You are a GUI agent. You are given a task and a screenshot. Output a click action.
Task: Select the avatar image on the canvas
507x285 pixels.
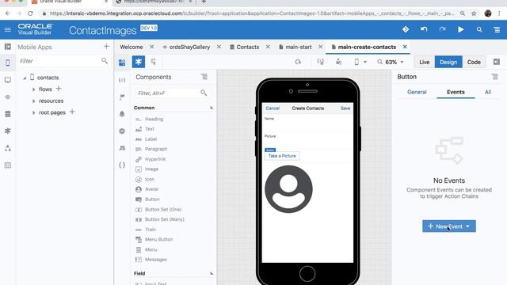click(x=288, y=189)
